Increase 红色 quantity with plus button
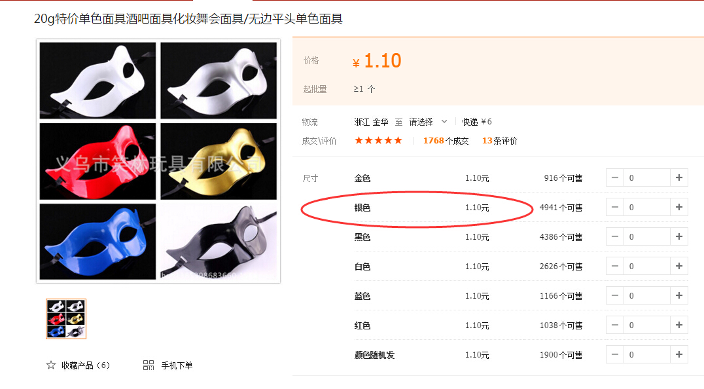The height and width of the screenshot is (389, 704). [679, 325]
